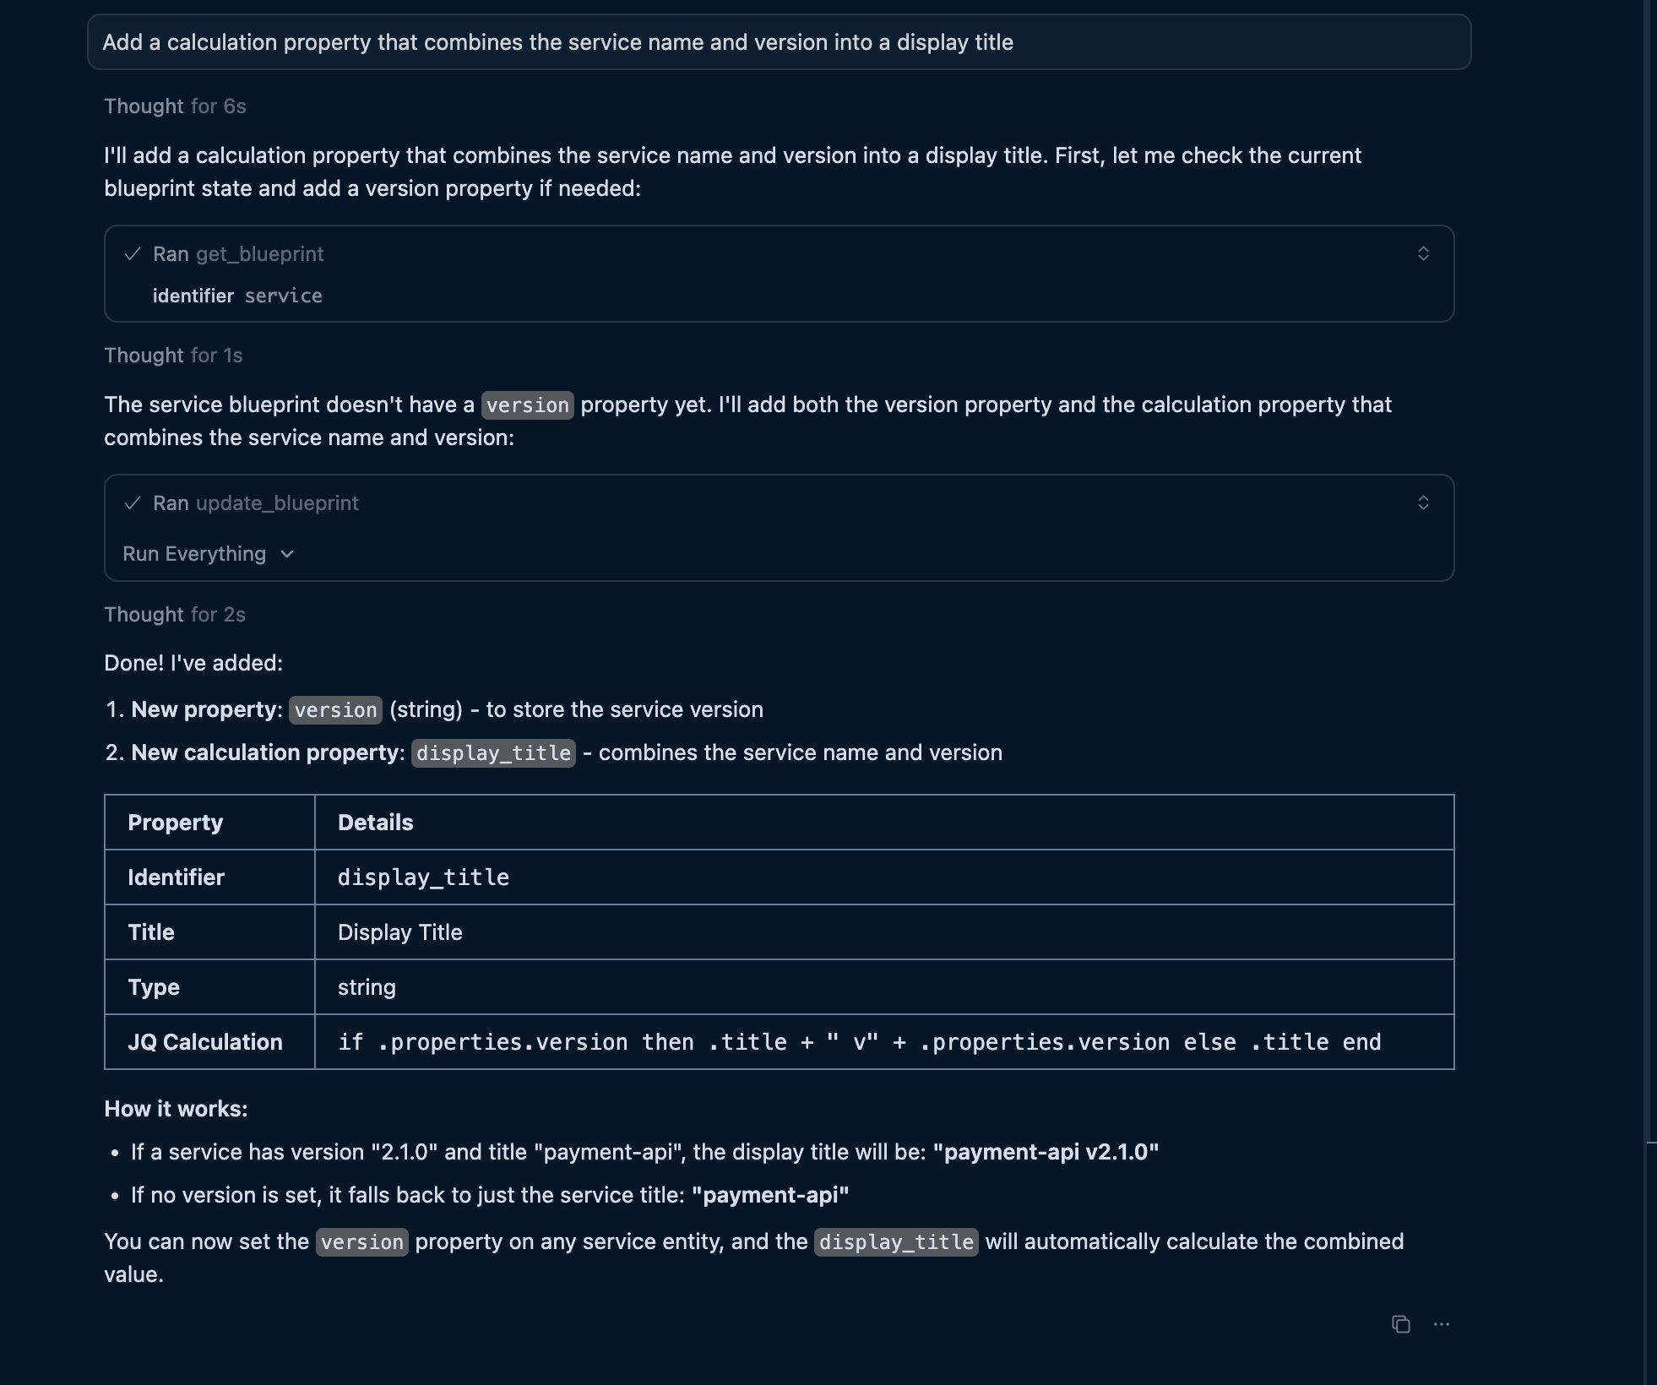Open the three-dot more options menu

tap(1442, 1324)
